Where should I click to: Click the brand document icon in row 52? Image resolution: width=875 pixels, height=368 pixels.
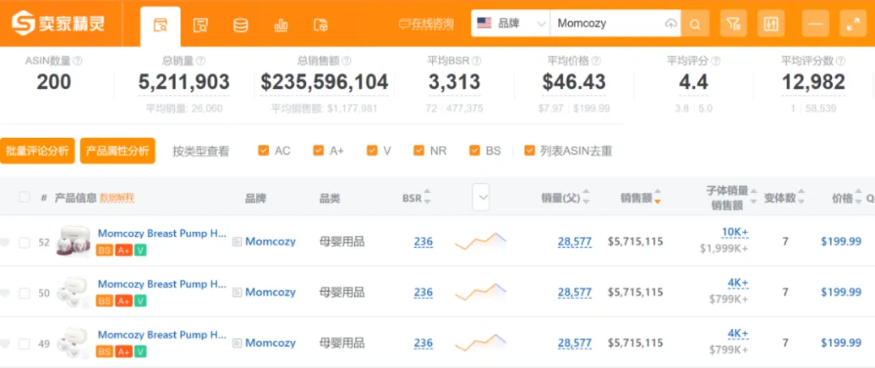pos(237,242)
